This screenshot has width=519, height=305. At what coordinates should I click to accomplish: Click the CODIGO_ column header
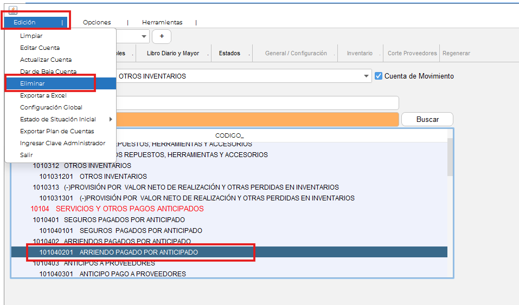pyautogui.click(x=229, y=135)
